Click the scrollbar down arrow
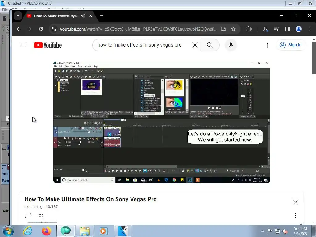 pos(314,222)
